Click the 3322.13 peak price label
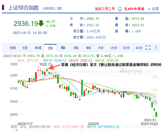 click(45, 64)
